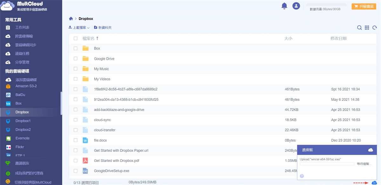The image size is (381, 185).
Task: Open the 上載檔案 upload dropdown
Action: 79,28
